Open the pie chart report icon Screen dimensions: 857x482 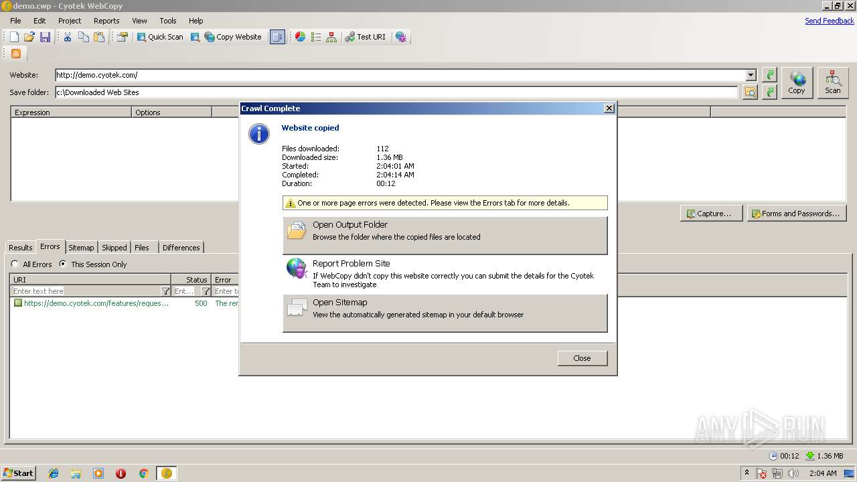(301, 37)
